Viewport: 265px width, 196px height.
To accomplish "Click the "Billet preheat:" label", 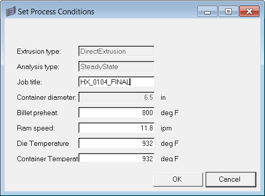I will click(37, 113).
